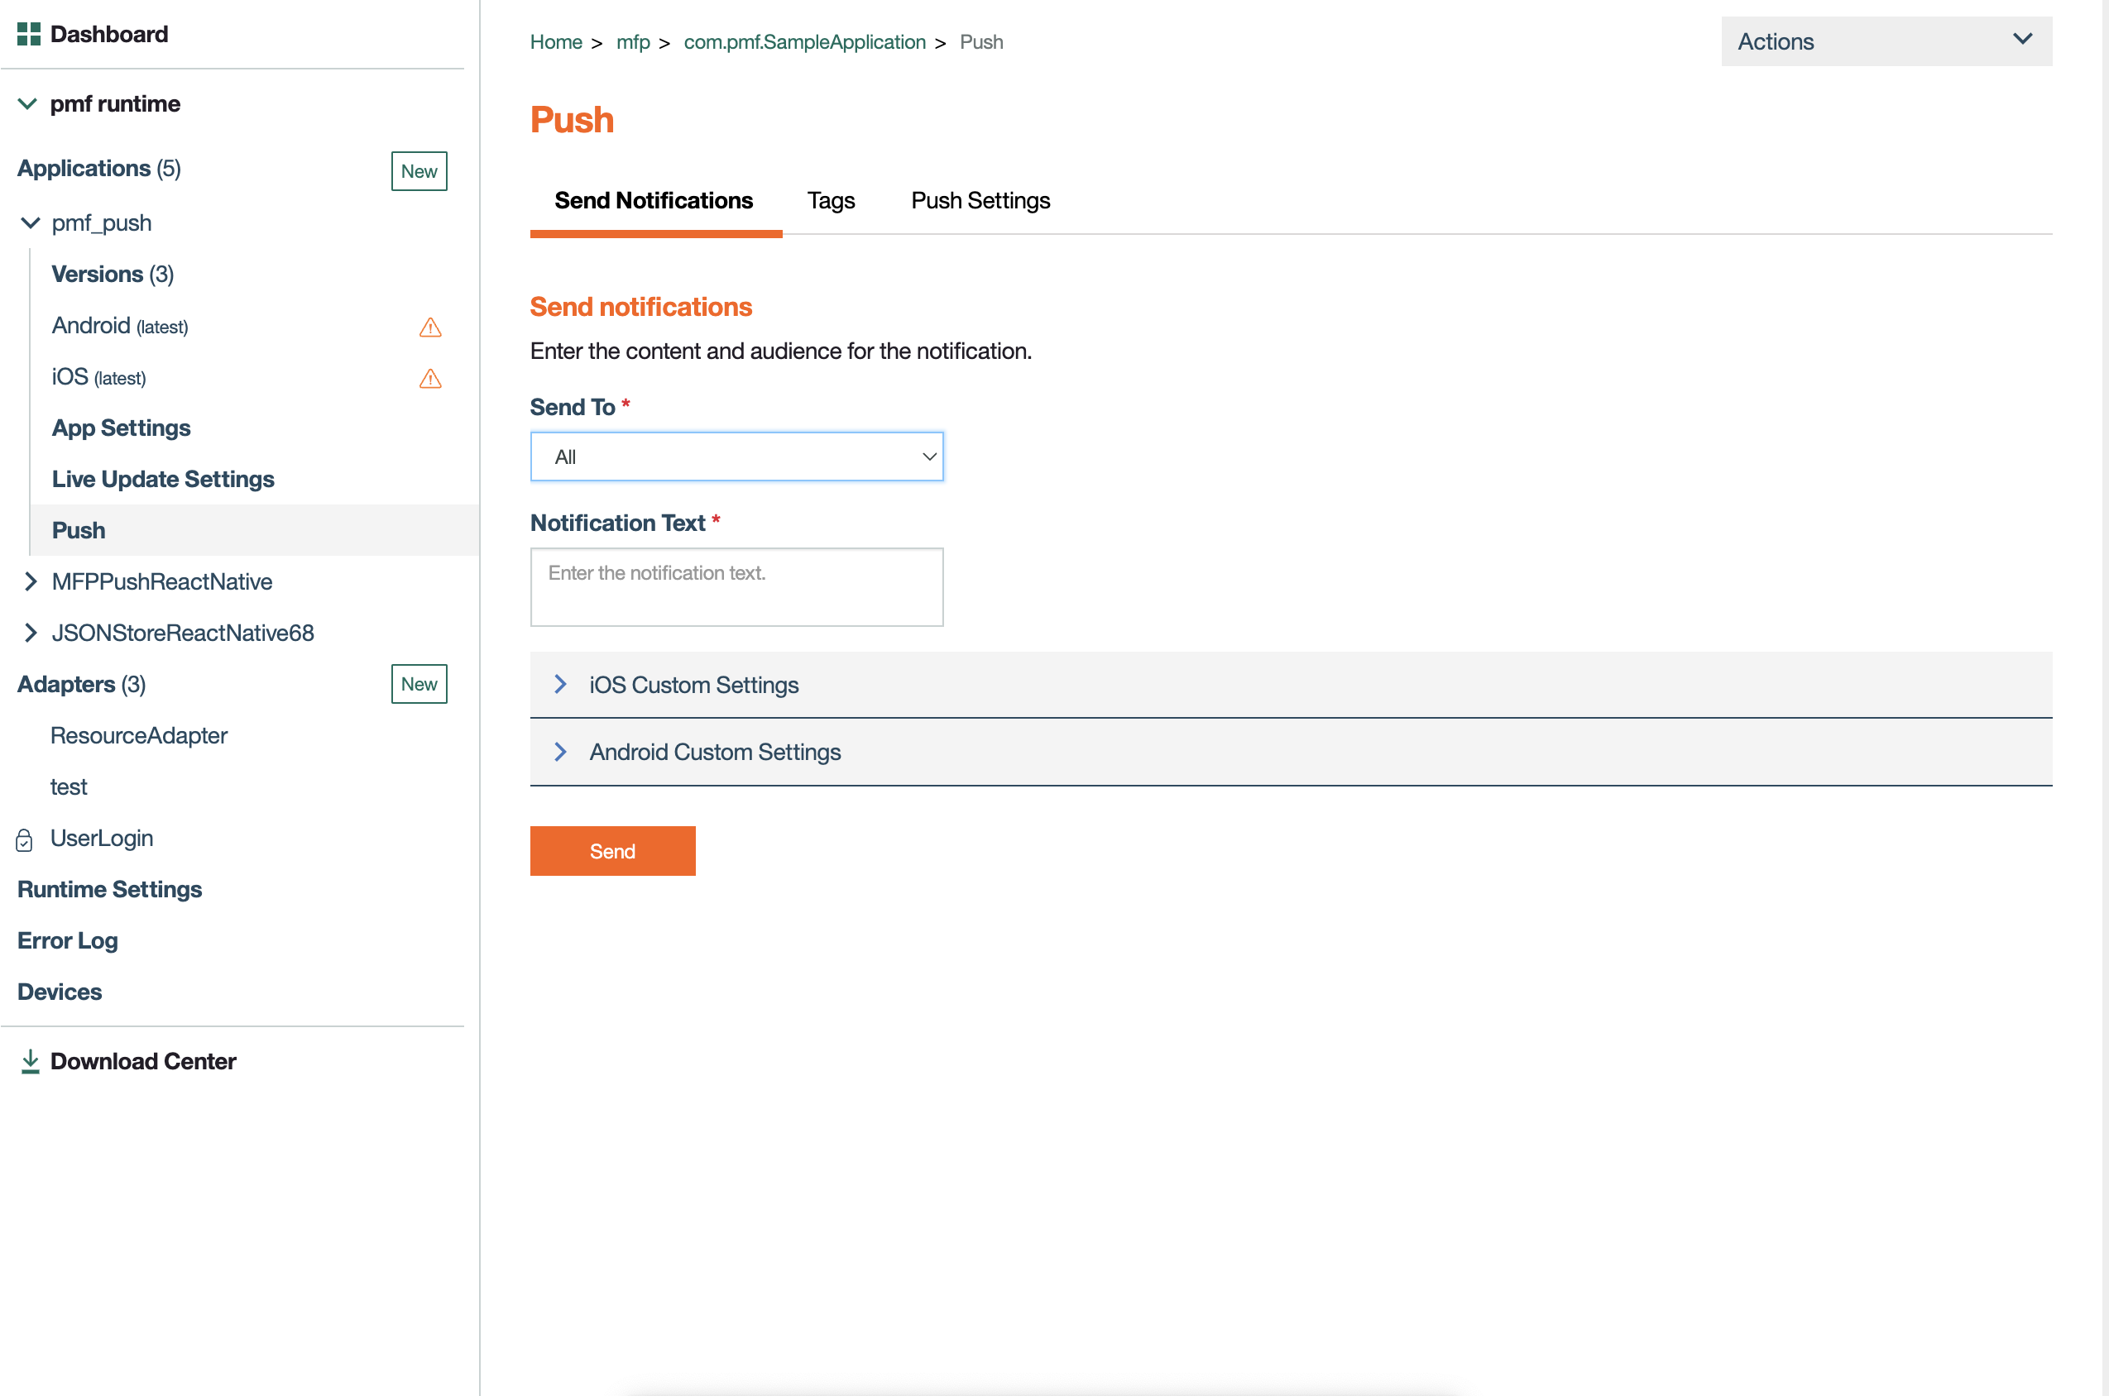Open com.pmf.SampleApplication breadcrumb link
2109x1396 pixels.
tap(804, 42)
